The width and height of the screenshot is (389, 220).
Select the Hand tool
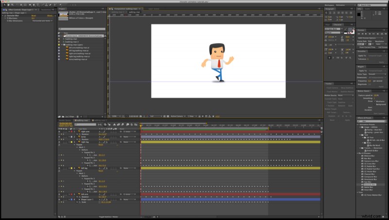pos(8,5)
